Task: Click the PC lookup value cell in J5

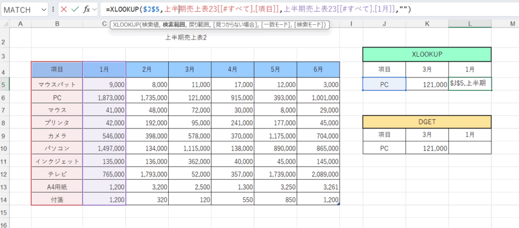Action: [x=384, y=84]
